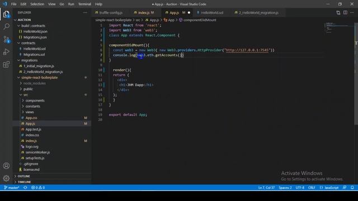Click CRLF end-of-line selector
Screen dimensions: 358x201
pyautogui.click(x=312, y=188)
